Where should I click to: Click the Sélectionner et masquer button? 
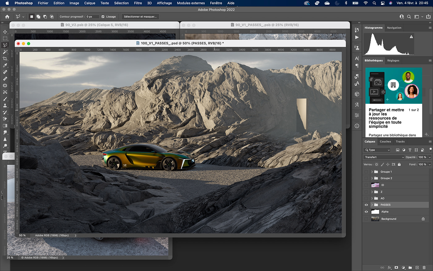[x=140, y=17]
